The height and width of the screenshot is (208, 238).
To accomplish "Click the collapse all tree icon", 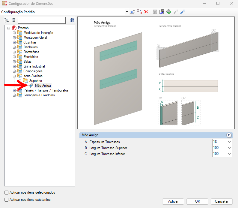I will 14,20.
